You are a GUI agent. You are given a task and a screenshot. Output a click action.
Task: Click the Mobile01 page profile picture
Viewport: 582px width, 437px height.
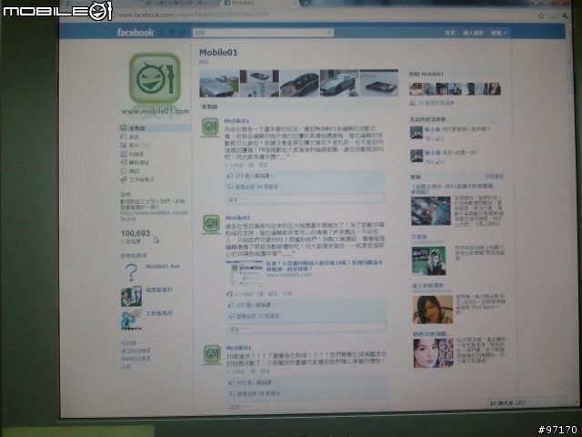155,78
